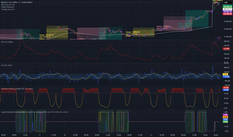Click the ATR (14, RMA) pane label
The image size is (233, 137).
(7, 42)
